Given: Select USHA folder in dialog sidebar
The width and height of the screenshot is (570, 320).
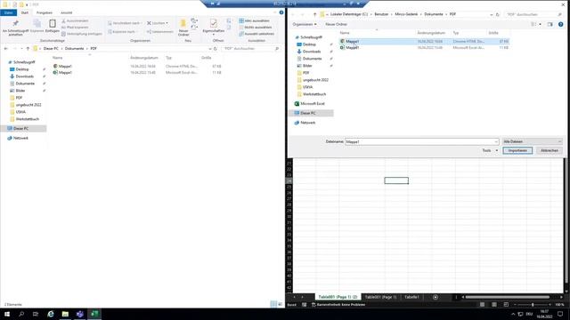Looking at the screenshot, I should pos(307,87).
